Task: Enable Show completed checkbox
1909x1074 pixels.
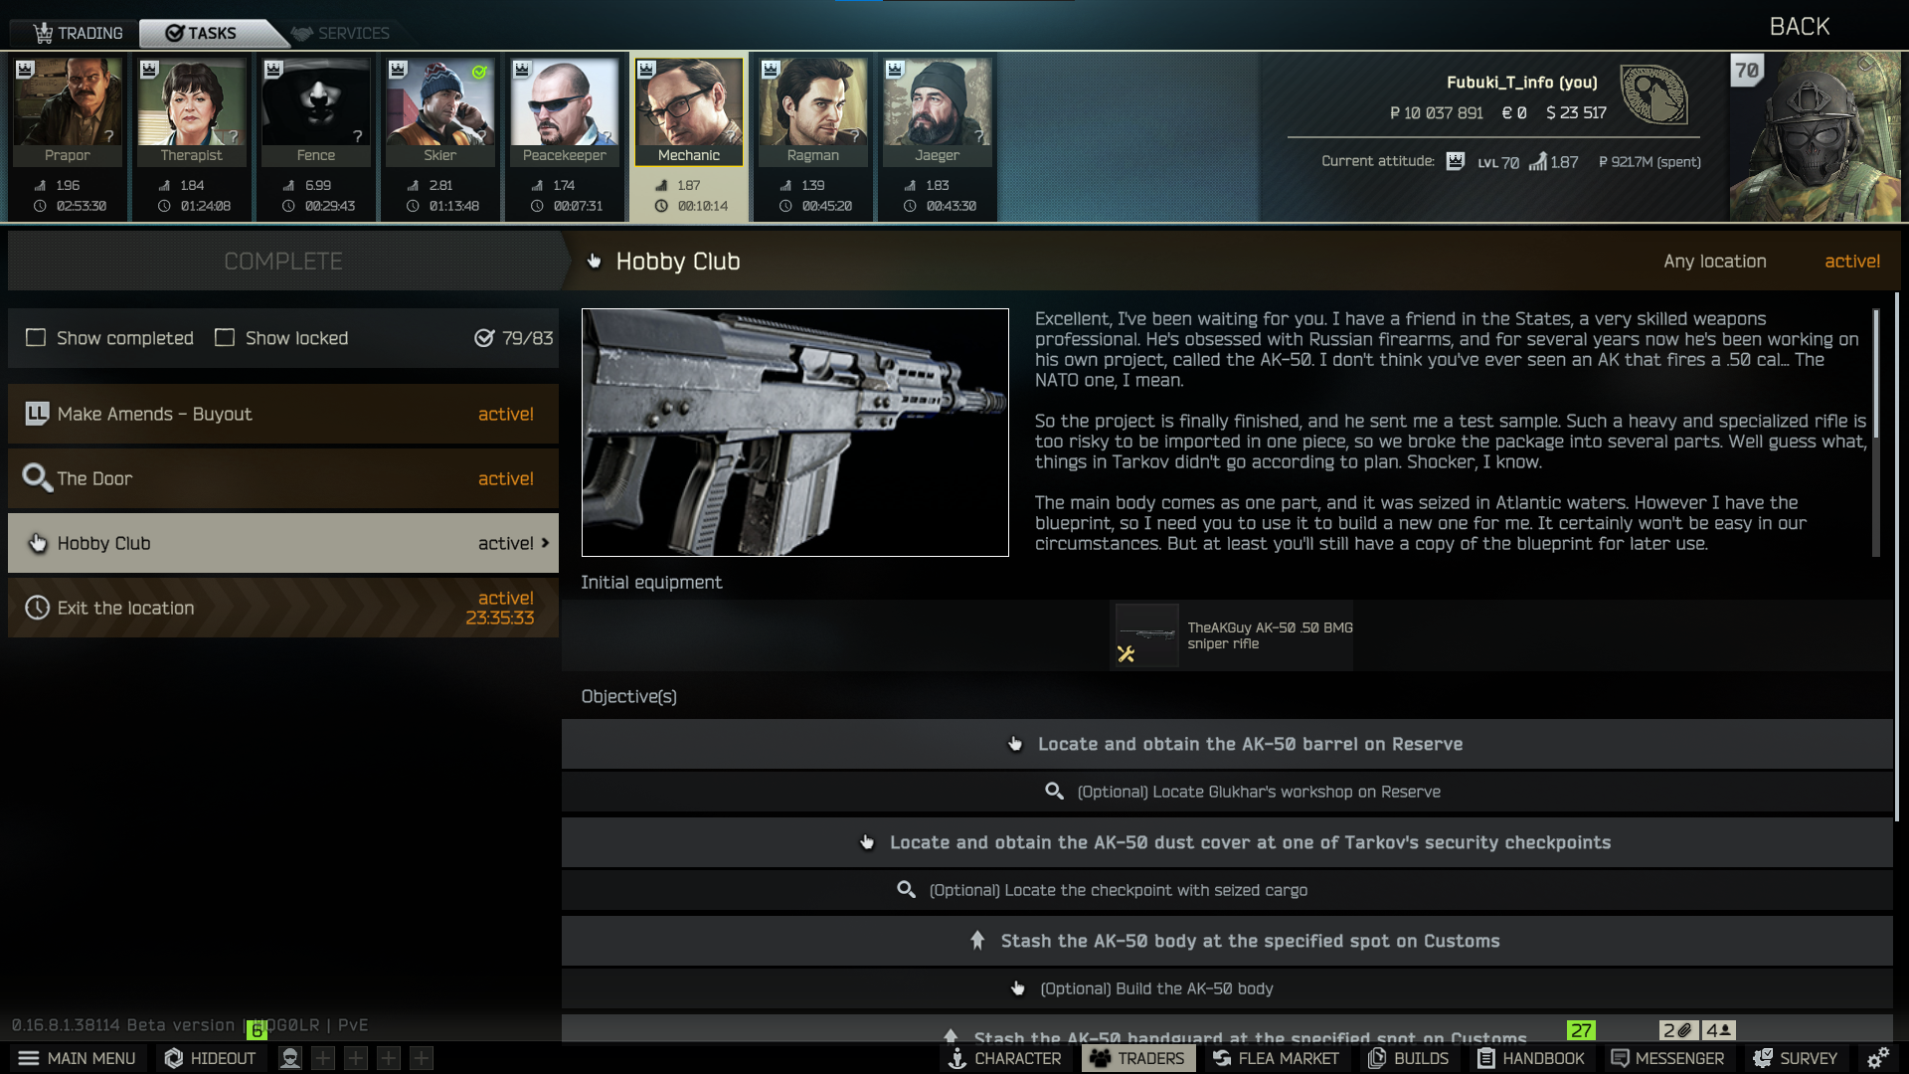Action: [36, 338]
